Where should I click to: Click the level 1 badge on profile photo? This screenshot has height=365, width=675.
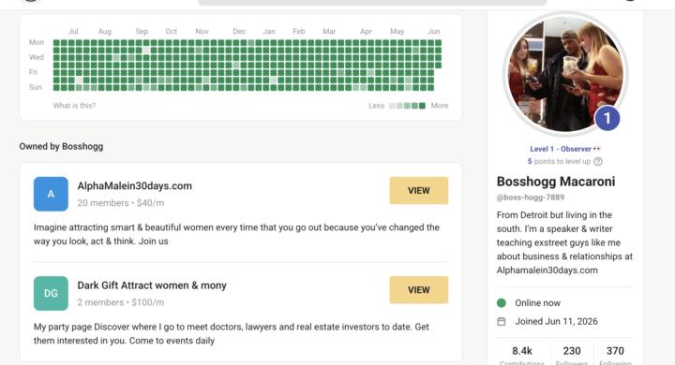pyautogui.click(x=607, y=118)
